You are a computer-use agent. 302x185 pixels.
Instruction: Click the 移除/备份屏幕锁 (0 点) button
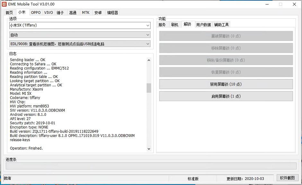pyautogui.click(x=226, y=60)
